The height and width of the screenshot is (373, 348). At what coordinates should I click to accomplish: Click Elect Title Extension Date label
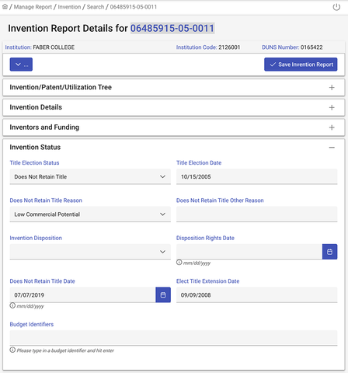207,281
